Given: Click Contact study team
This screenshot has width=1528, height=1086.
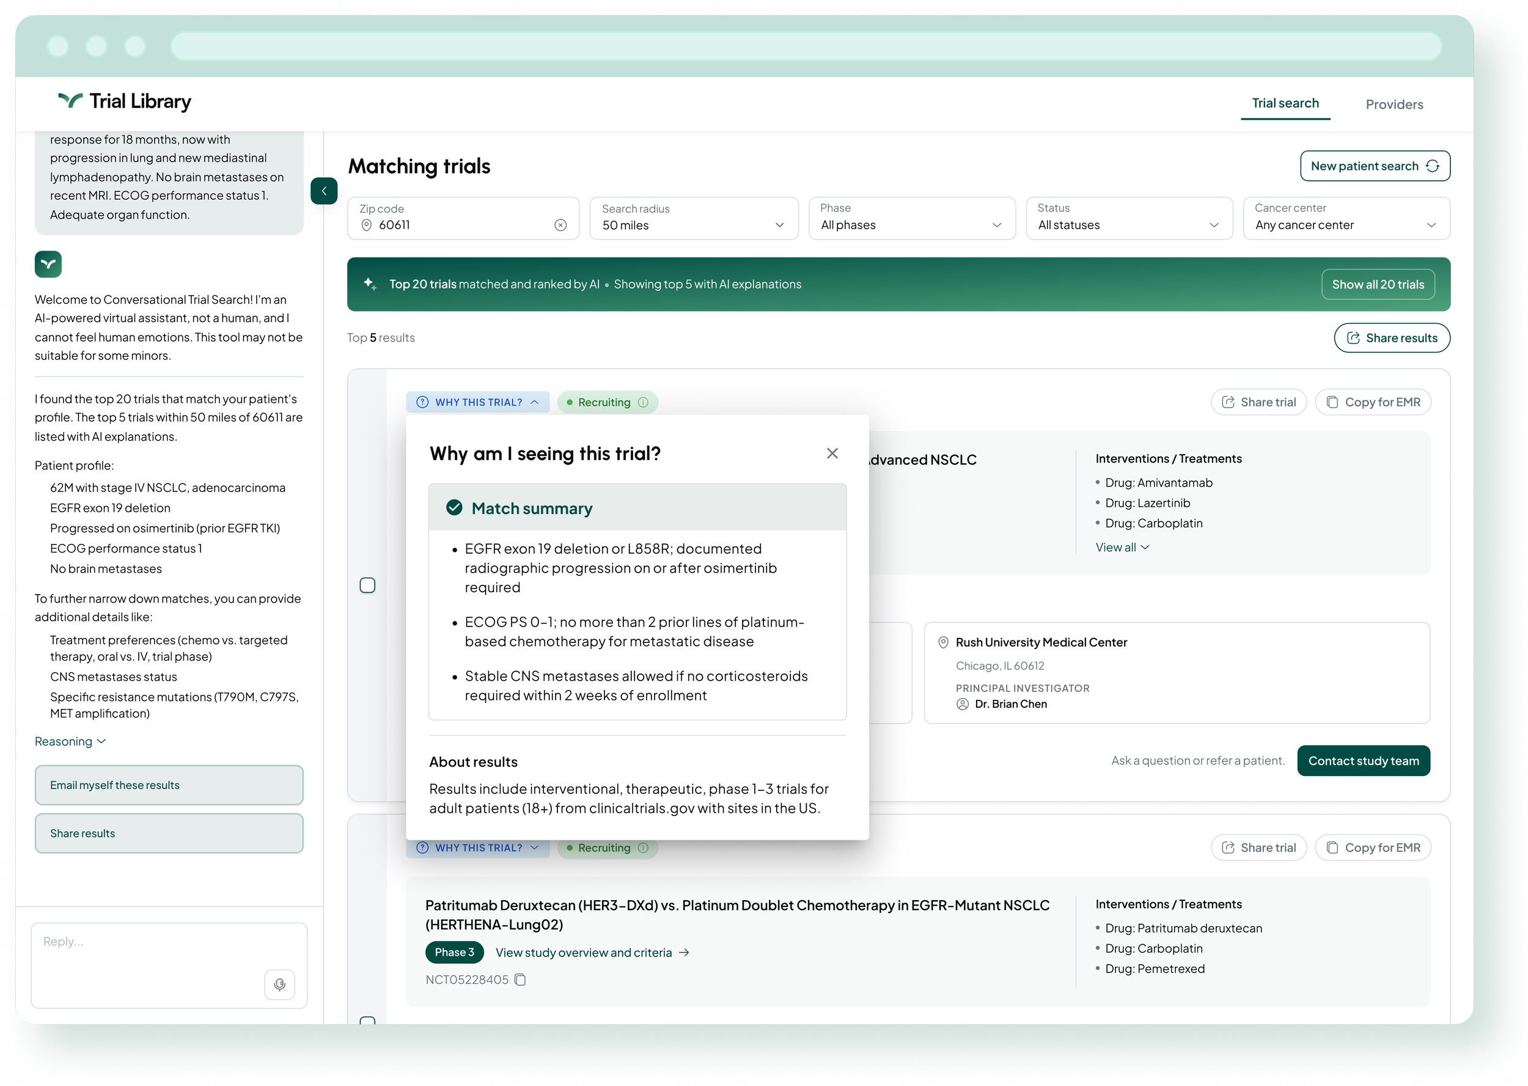Looking at the screenshot, I should pos(1363,760).
